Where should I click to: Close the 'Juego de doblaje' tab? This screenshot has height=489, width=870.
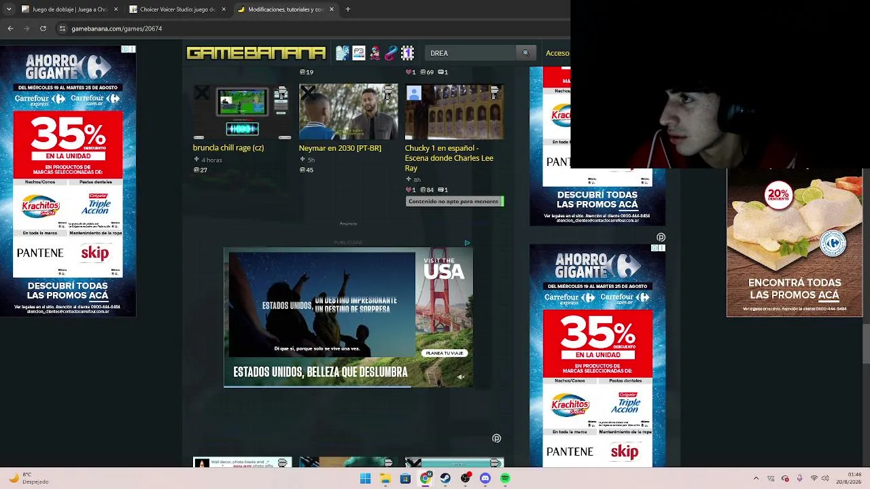point(116,10)
